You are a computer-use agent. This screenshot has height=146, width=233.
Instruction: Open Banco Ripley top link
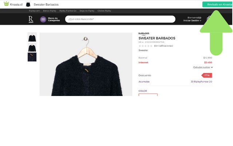(50, 11)
